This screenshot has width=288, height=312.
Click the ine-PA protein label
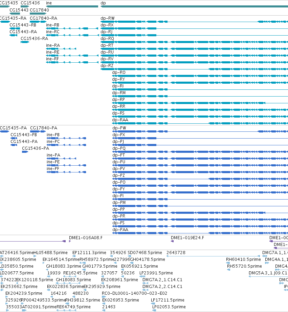(x=53, y=155)
